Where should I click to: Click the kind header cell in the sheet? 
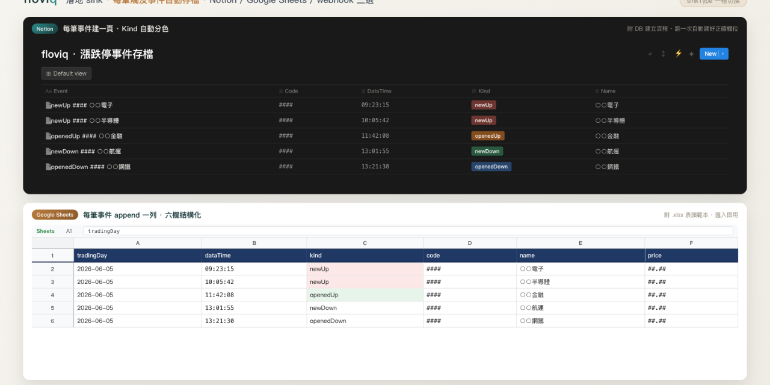click(365, 256)
